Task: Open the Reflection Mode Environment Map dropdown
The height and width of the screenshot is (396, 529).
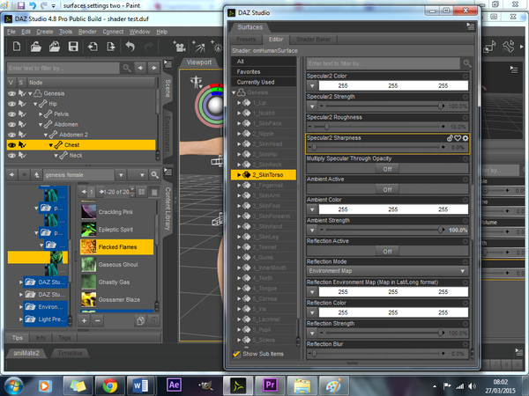Action: (x=387, y=271)
